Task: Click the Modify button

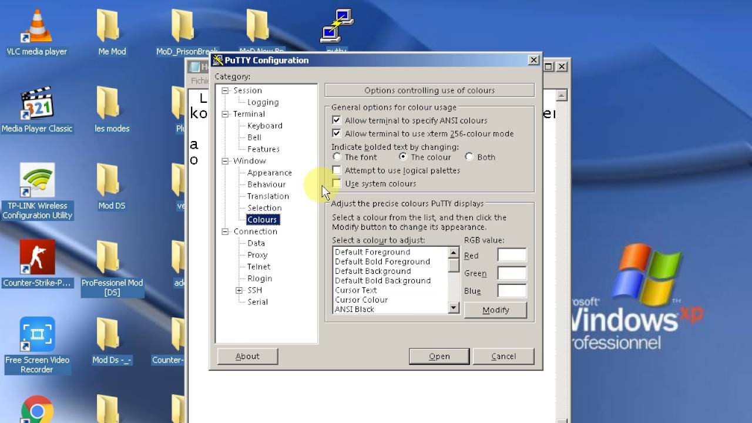Action: (495, 310)
